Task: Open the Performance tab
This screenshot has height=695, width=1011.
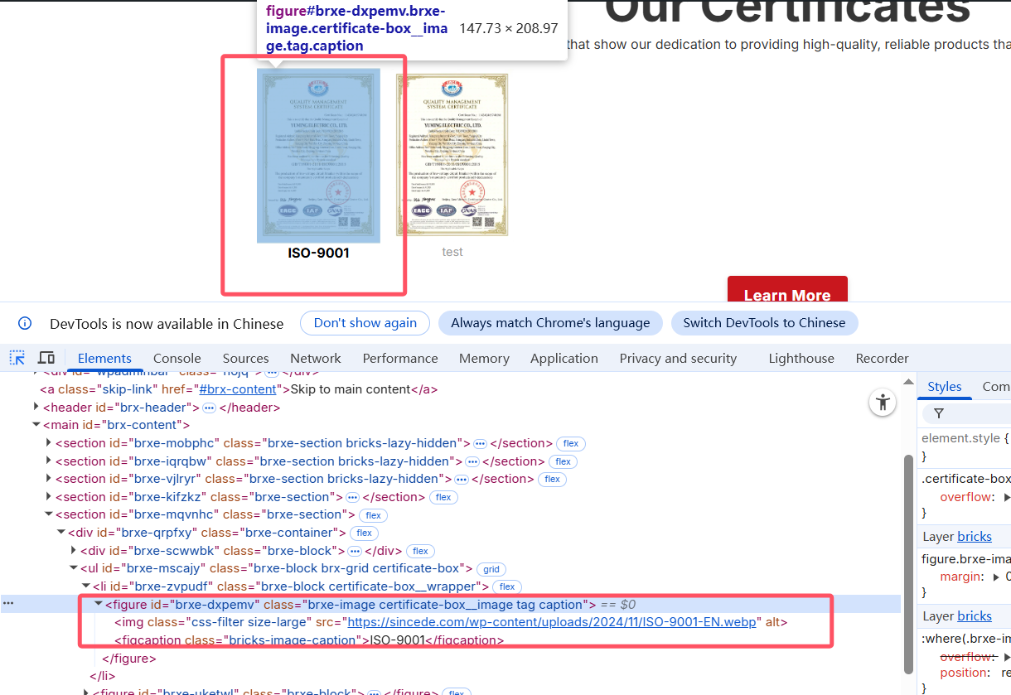Action: [400, 358]
